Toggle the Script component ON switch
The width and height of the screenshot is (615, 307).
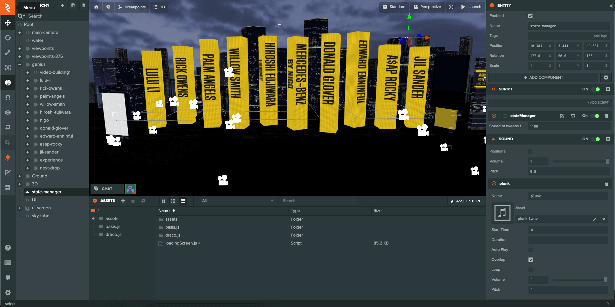pos(596,89)
